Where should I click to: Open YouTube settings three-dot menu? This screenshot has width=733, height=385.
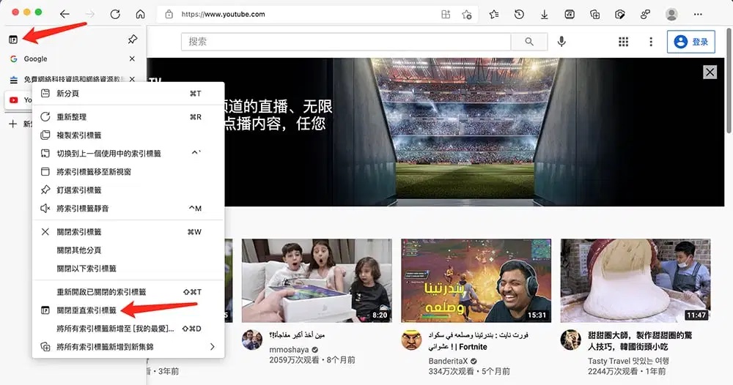pos(651,42)
